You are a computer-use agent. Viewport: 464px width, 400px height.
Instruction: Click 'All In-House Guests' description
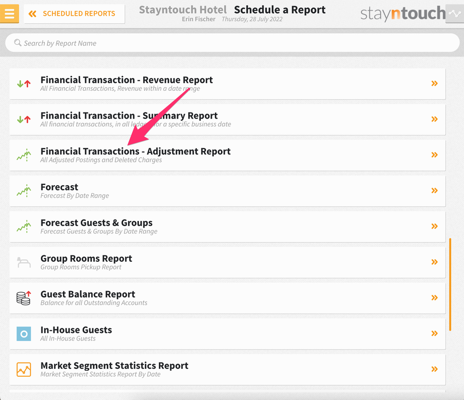coord(68,338)
